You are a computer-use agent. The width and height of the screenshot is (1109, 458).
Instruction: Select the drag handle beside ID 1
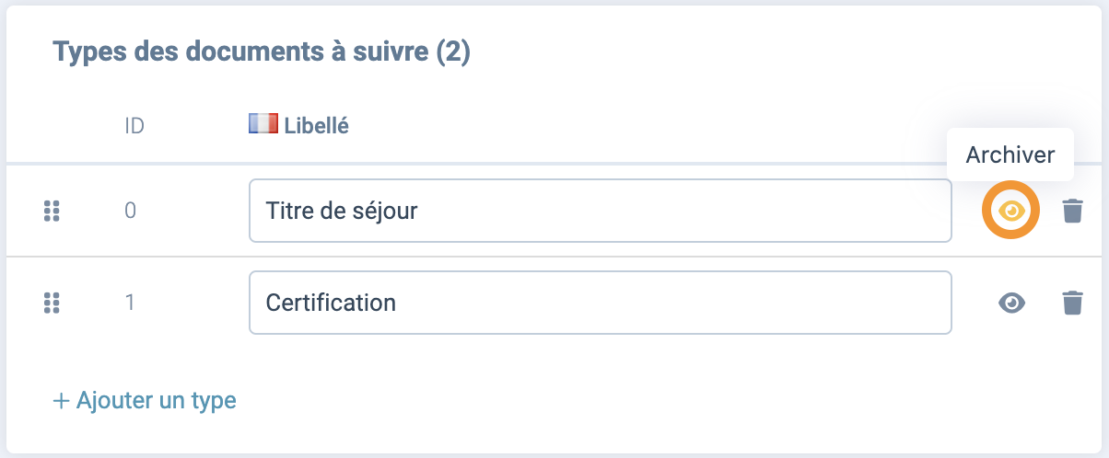pos(52,303)
